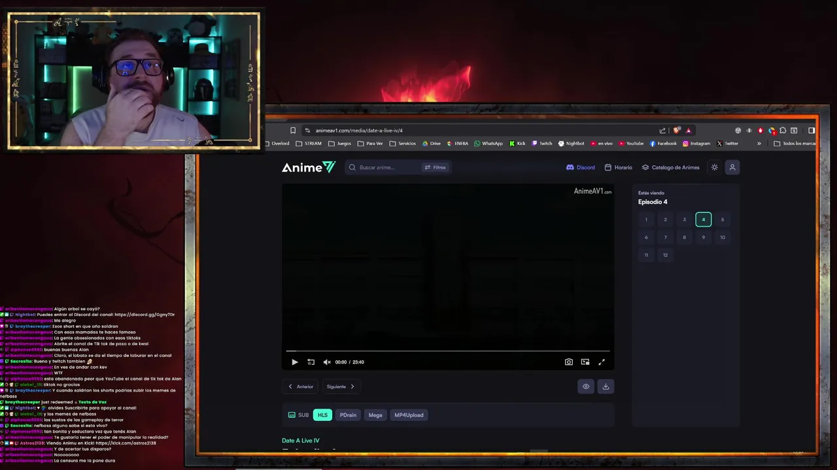Viewport: 837px width, 470px height.
Task: Select the PDrain server tab
Action: (348, 415)
